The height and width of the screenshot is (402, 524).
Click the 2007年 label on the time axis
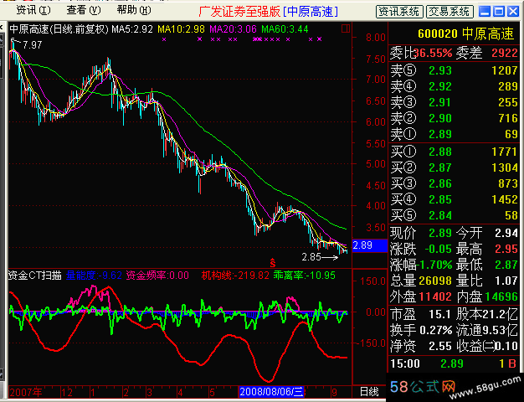coord(26,392)
